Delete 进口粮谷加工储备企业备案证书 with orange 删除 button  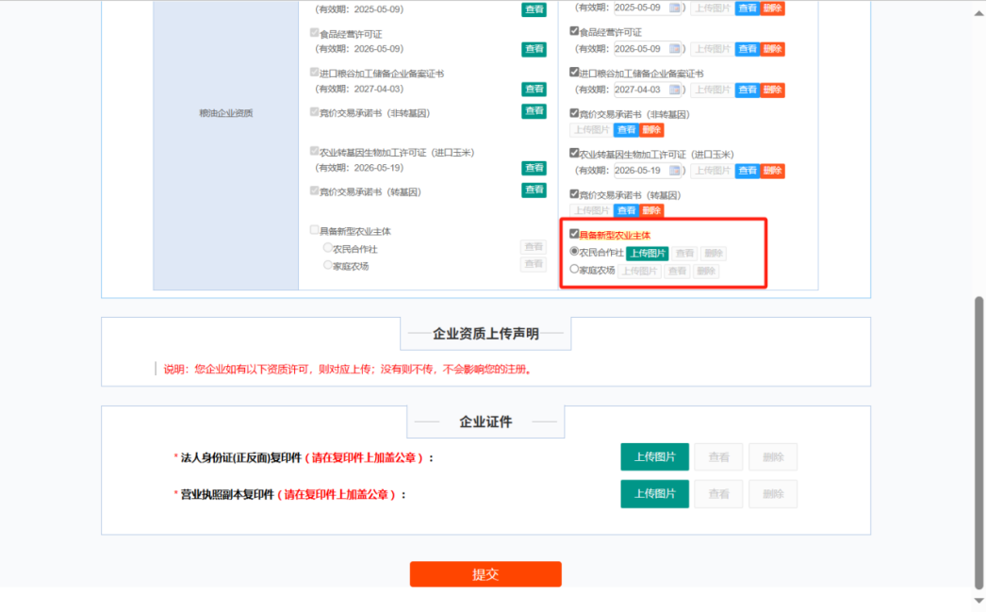772,90
